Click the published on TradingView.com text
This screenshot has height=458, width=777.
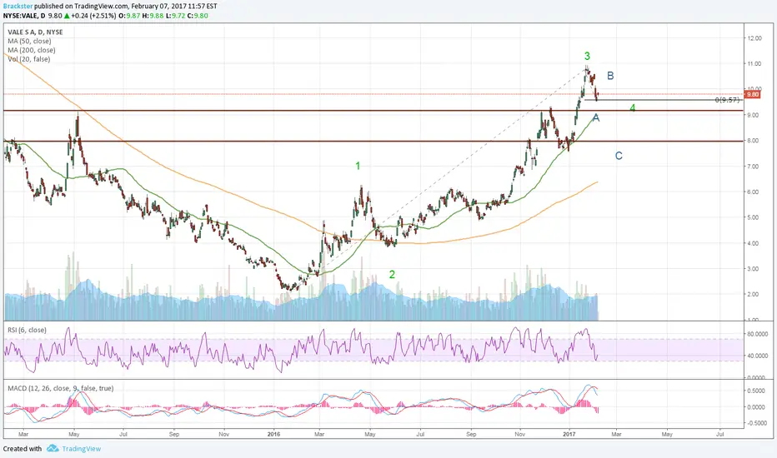82,7
